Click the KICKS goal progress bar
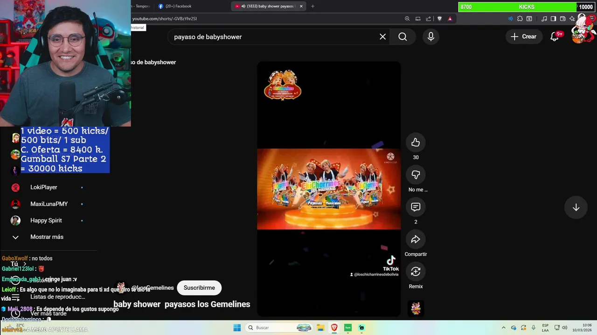The image size is (597, 335). point(527,7)
